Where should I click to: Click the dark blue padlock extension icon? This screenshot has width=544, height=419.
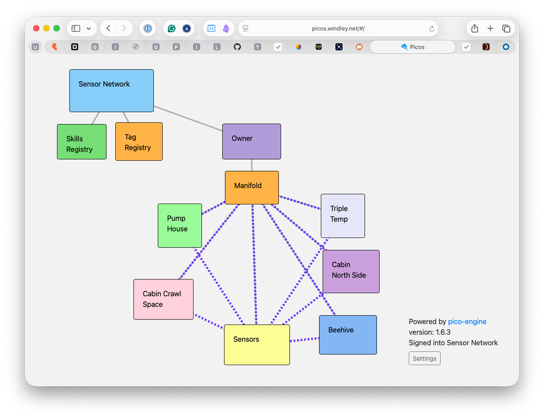(x=186, y=28)
